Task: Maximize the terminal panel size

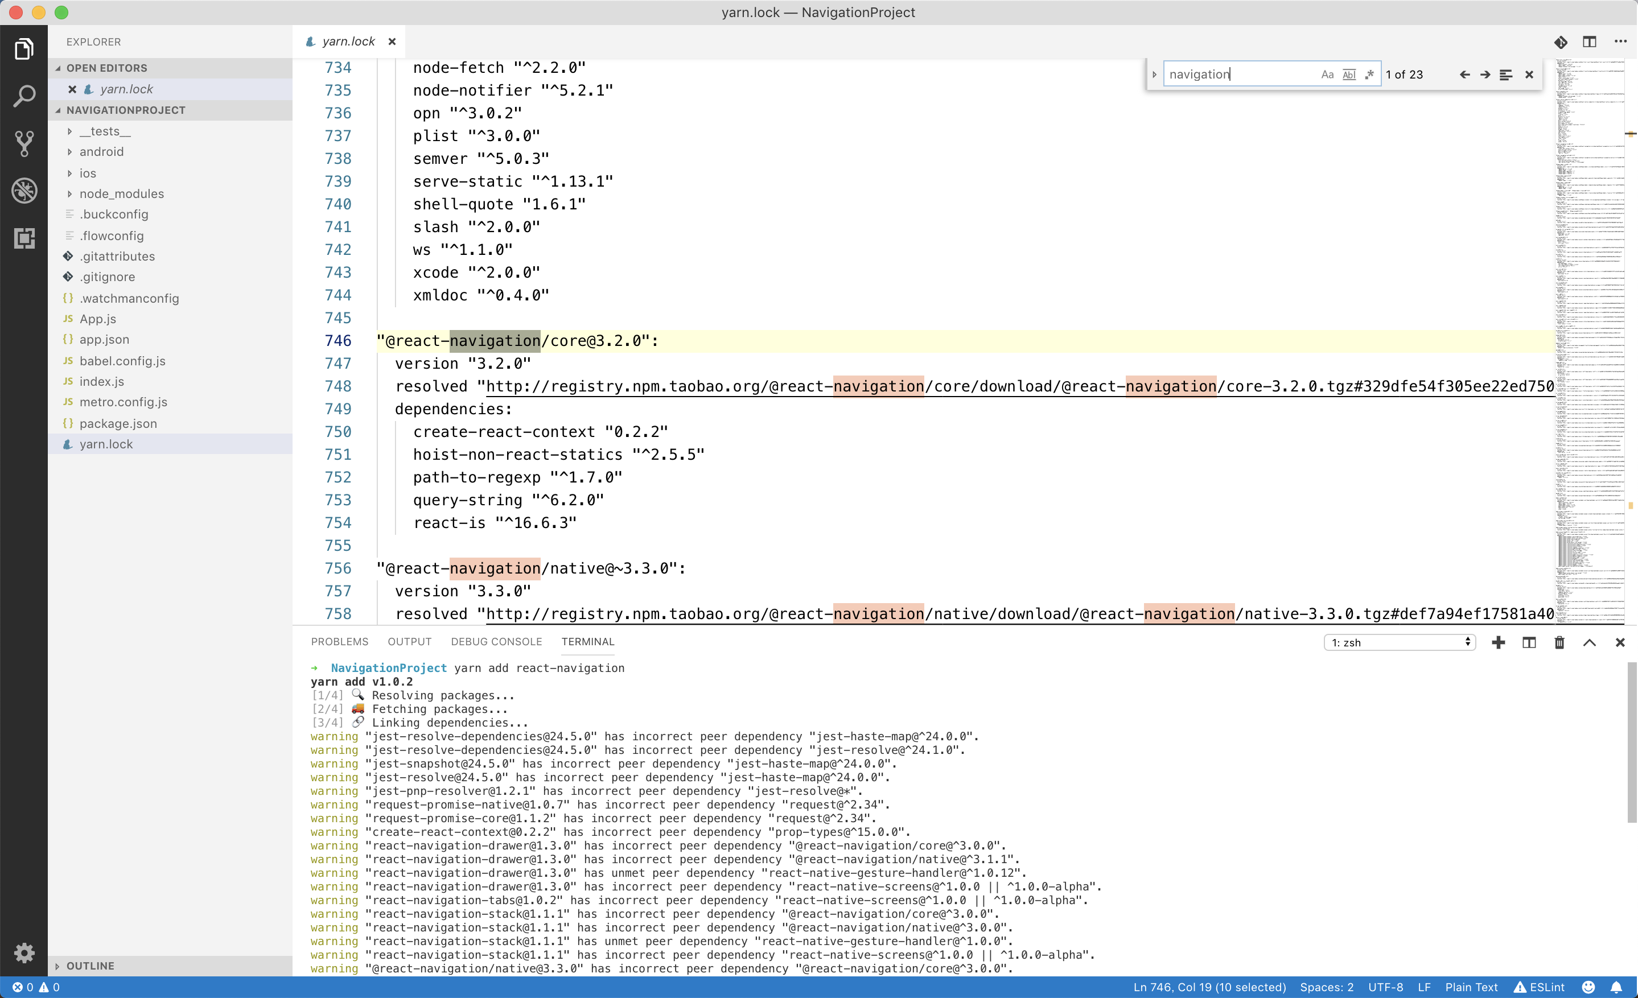Action: tap(1590, 642)
